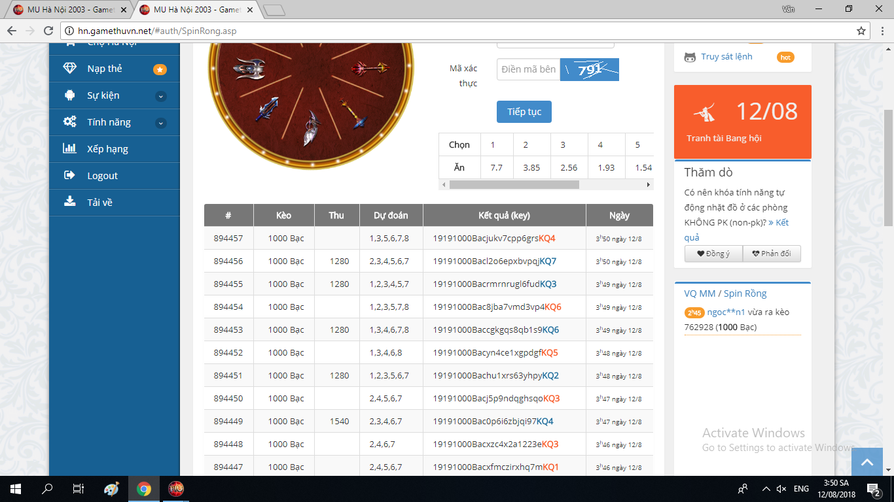
Task: Click the scroll-to-top arrow button
Action: tap(867, 461)
